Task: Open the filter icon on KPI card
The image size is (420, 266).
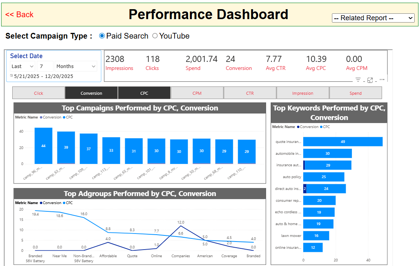Action: tap(358, 80)
